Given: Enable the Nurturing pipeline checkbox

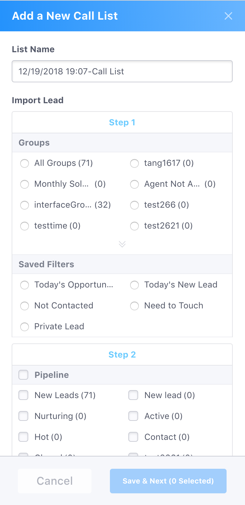Looking at the screenshot, I should click(23, 416).
